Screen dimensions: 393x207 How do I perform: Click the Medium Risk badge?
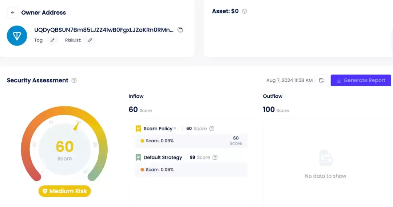64,191
